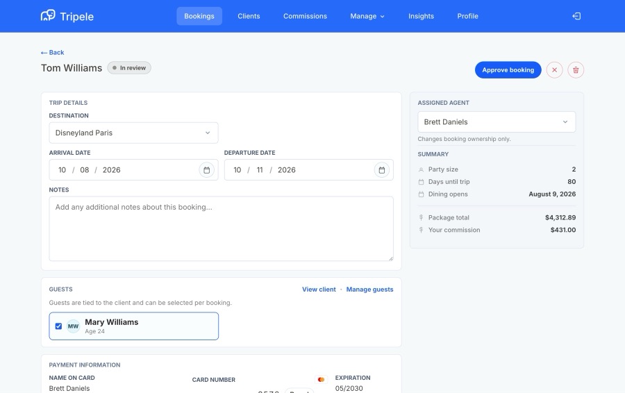Screen dimensions: 625x393
Task: Switch to the Commissions tab
Action: click(305, 16)
